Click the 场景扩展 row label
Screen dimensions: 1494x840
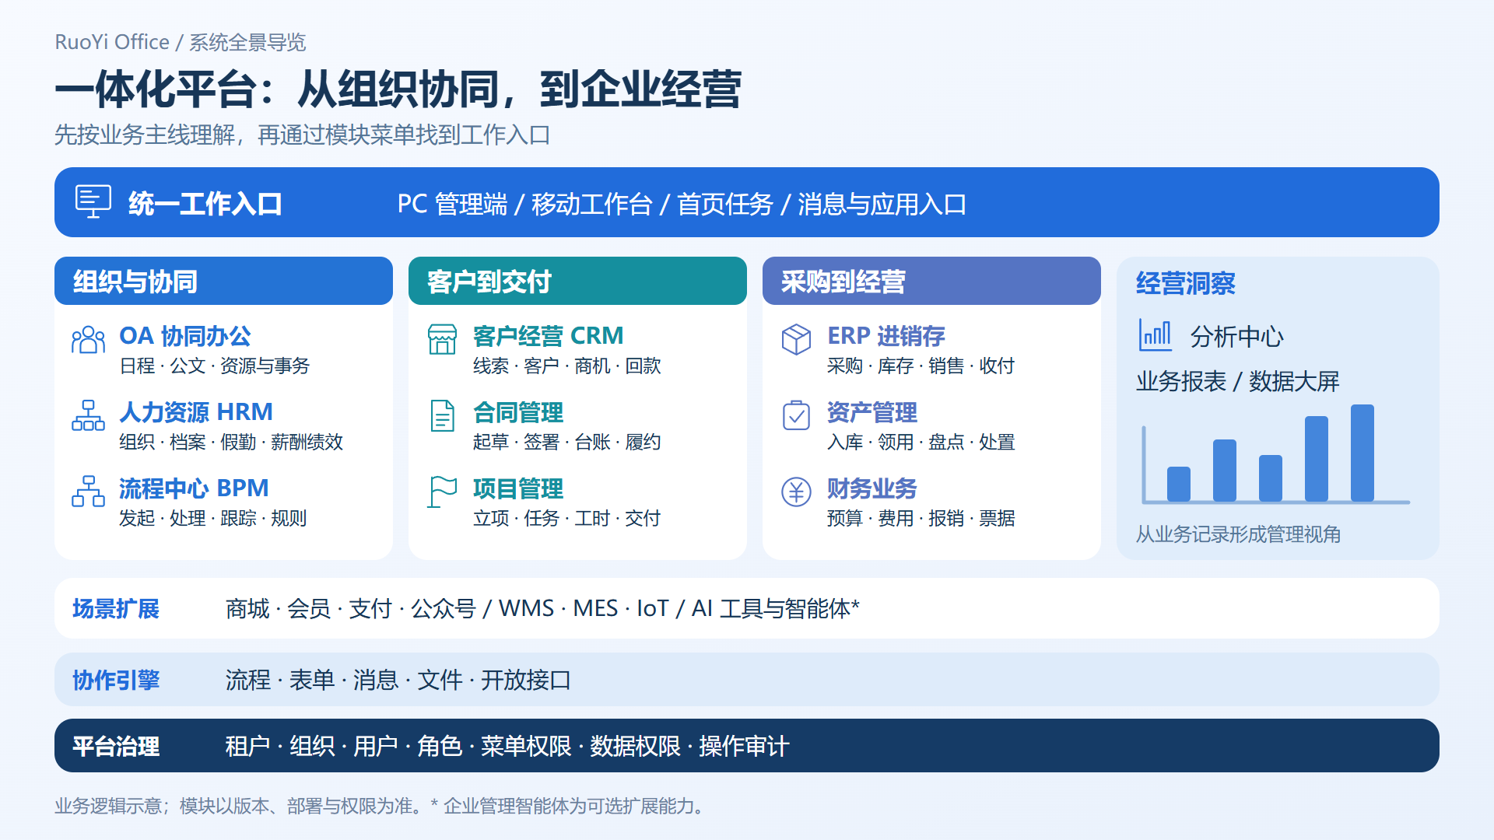116,608
